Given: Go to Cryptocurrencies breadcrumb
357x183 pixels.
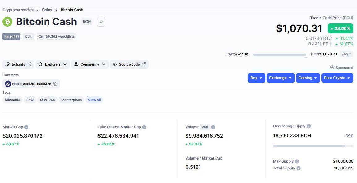Looking at the screenshot, I should (x=18, y=10).
